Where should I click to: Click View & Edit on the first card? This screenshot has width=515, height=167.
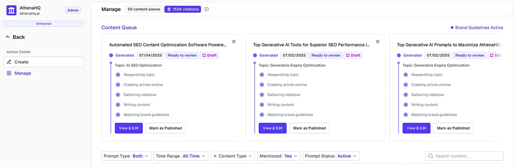(129, 128)
